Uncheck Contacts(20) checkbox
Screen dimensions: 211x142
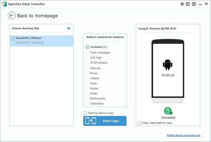pos(87,47)
